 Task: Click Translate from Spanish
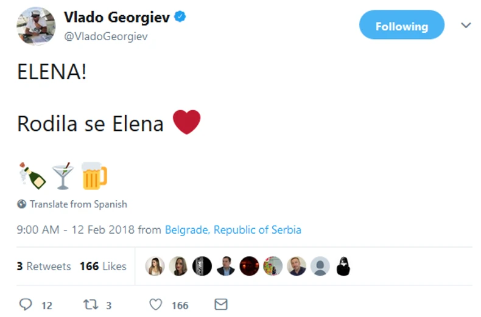click(79, 204)
